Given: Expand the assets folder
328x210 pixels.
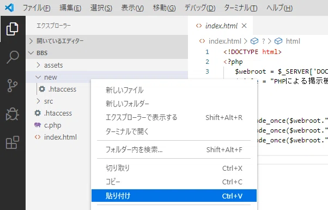Looking at the screenshot, I should point(107,65).
